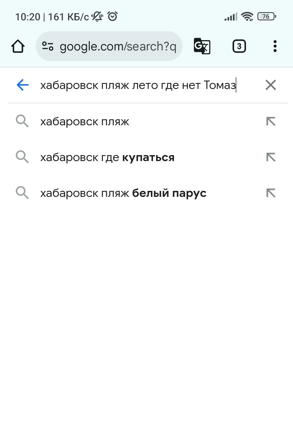Tap magnifier icon beside "белый парус"
Viewport: 293px width, 439px height.
tap(22, 193)
